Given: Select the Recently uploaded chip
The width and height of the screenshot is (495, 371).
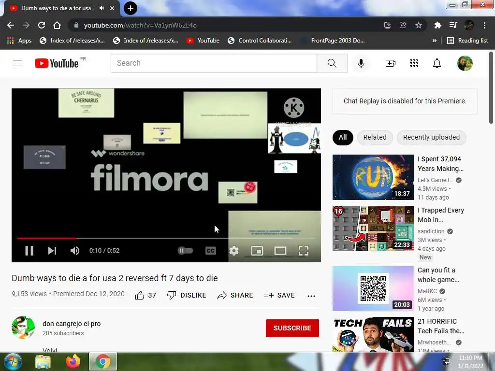Looking at the screenshot, I should 431,138.
